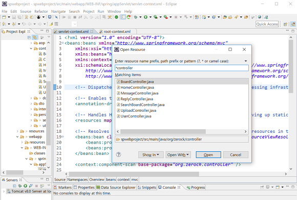Click the Search flashlight toolbar icon
Viewport: 297px width, 200px height.
pyautogui.click(x=236, y=17)
